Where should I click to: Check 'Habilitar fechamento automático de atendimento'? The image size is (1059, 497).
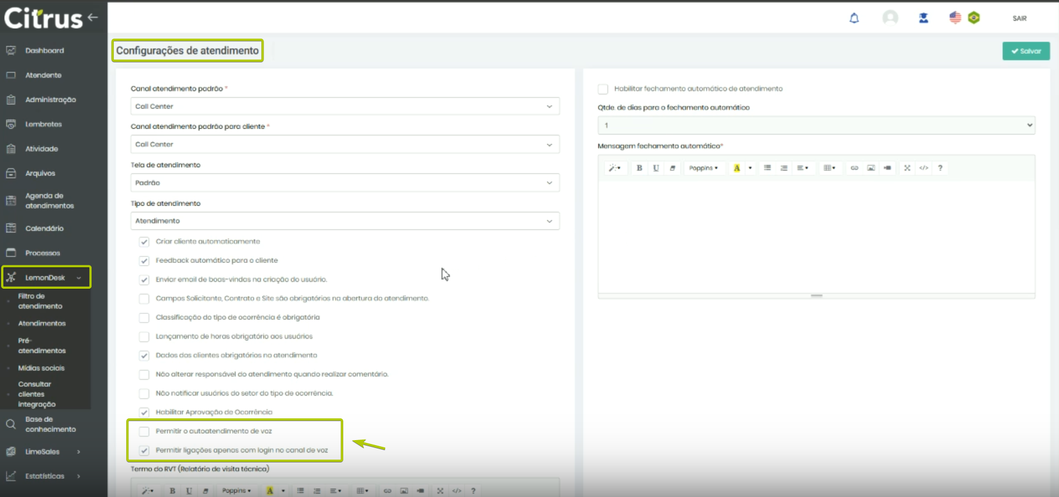tap(603, 89)
